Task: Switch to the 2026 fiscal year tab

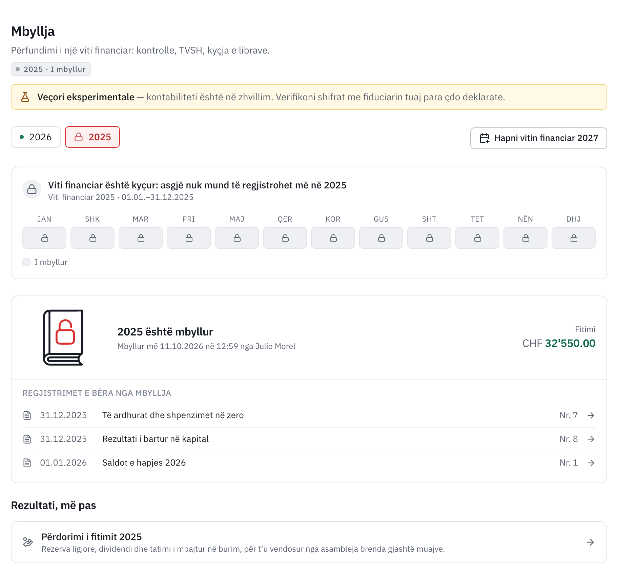Action: click(x=36, y=137)
